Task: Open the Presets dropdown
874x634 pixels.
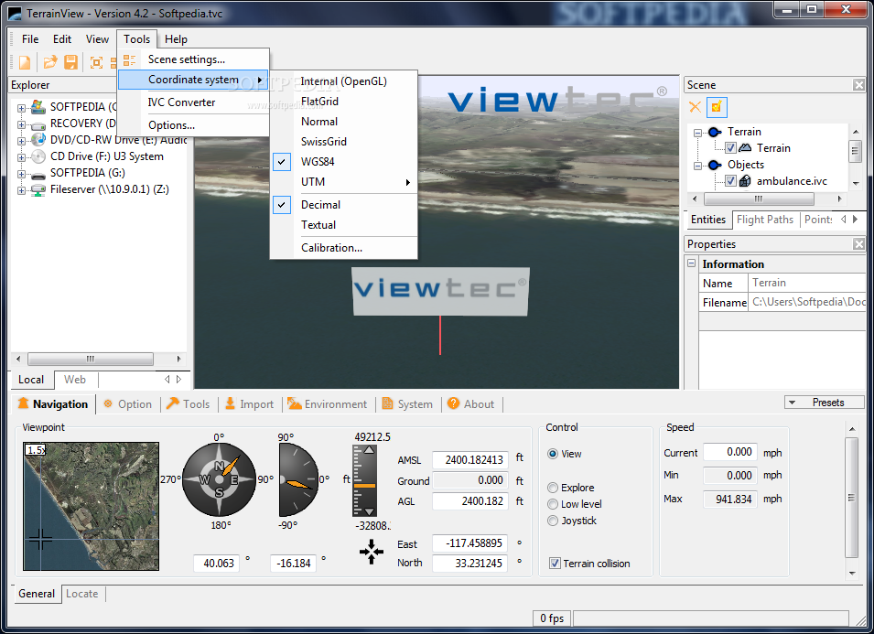Action: (x=825, y=403)
